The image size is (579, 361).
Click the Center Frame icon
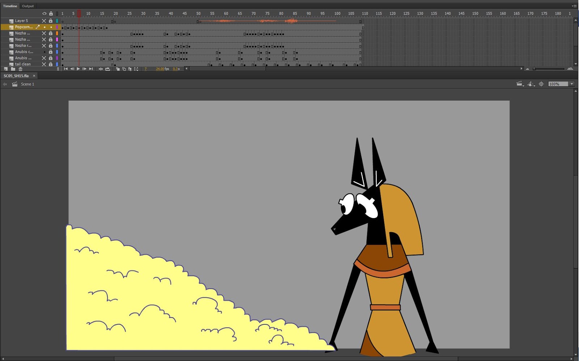[x=101, y=69]
